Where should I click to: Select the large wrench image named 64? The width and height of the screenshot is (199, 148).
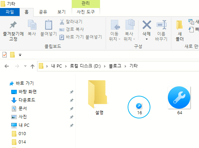pos(179,101)
